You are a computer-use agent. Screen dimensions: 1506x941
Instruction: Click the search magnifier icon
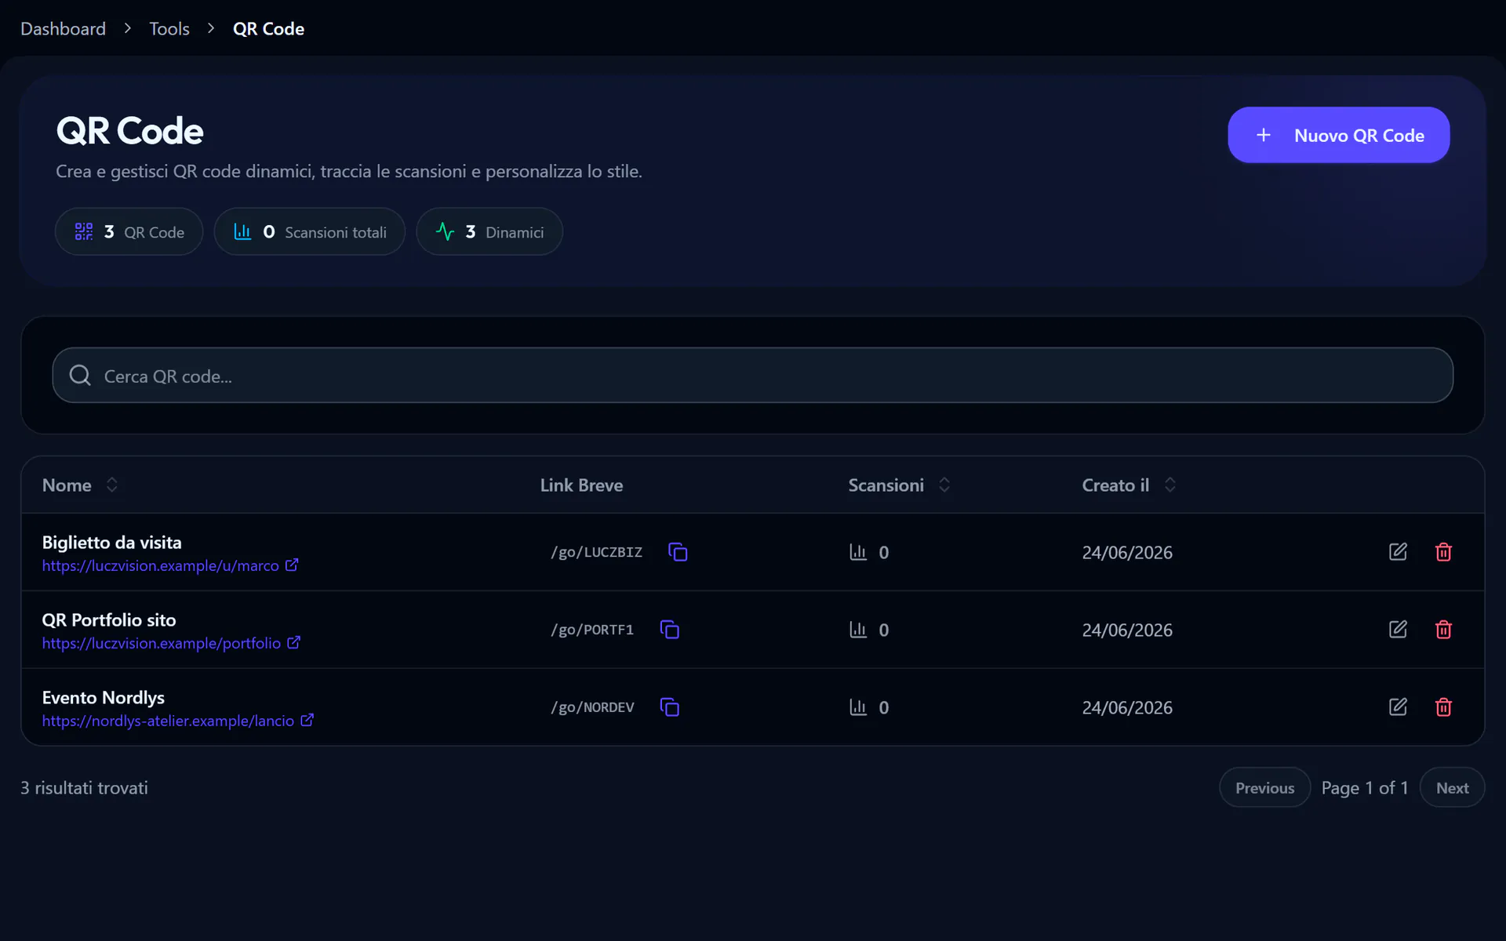tap(80, 376)
